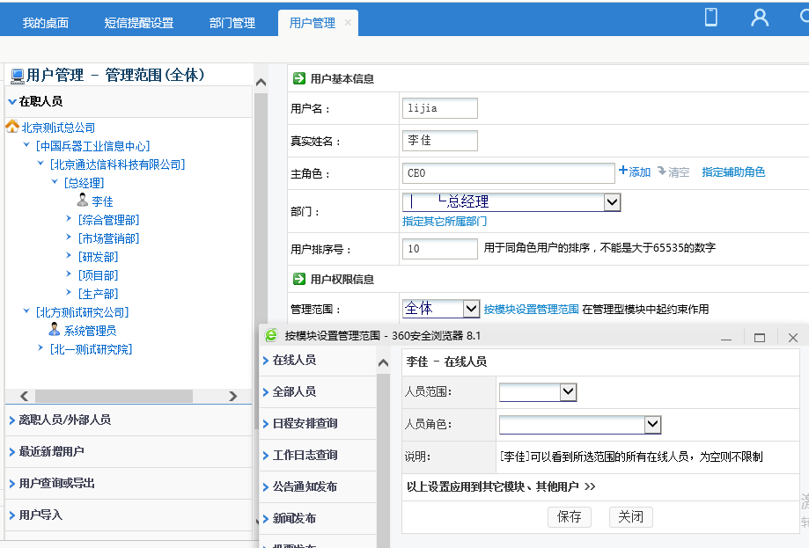The width and height of the screenshot is (809, 548).
Task: Open the 管理范围 dropdown set to 全体
Action: point(470,309)
